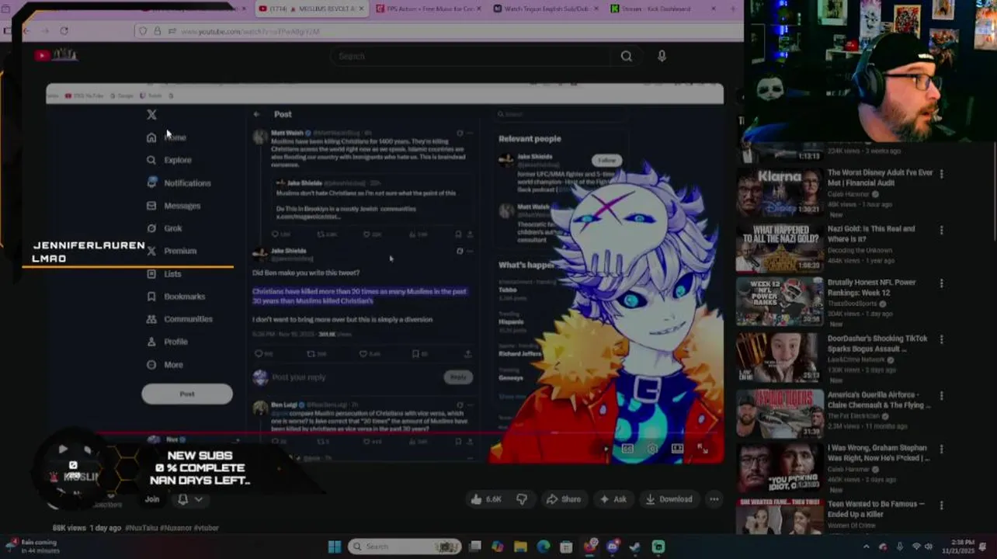Image resolution: width=997 pixels, height=559 pixels.
Task: Switch video player to theater mode
Action: (677, 449)
